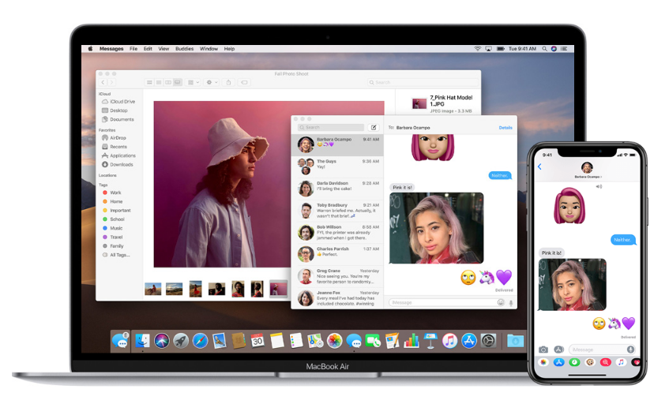Open iTunes music note icon in dock
Image resolution: width=669 pixels, height=404 pixels.
click(449, 341)
